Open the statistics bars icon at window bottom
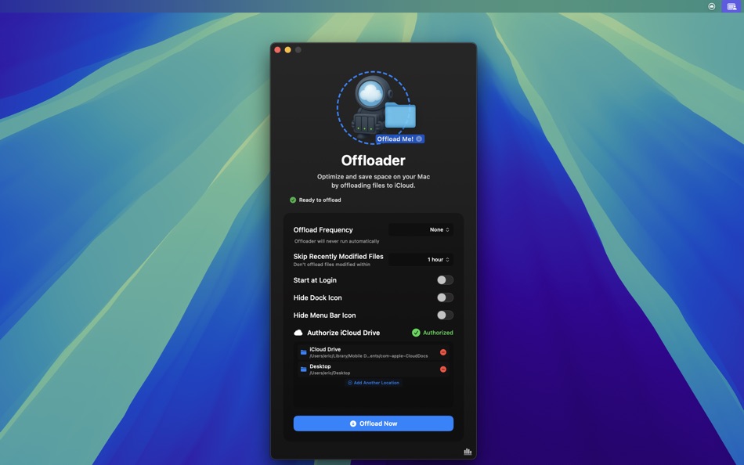 [468, 451]
